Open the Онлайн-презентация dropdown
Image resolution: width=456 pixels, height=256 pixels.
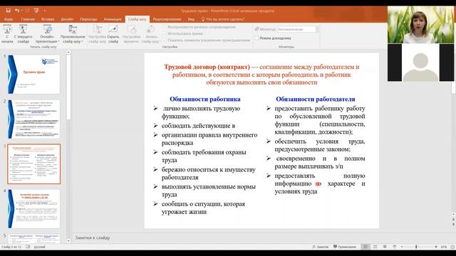pos(47,34)
